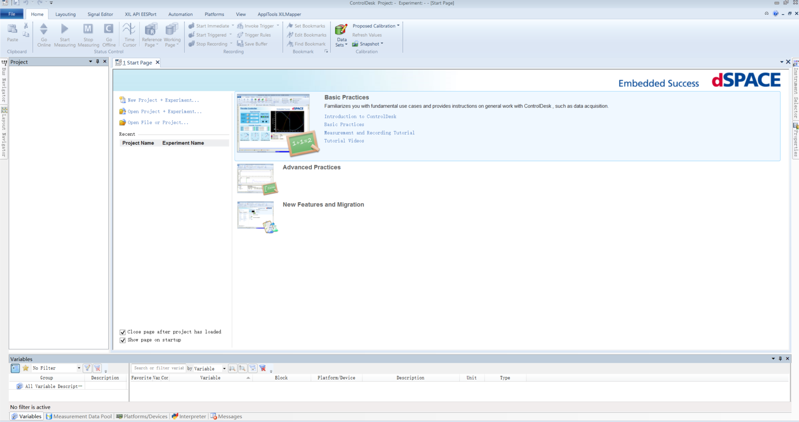The width and height of the screenshot is (799, 422).
Task: Open Introduction to ControlDesk link
Action: point(360,117)
